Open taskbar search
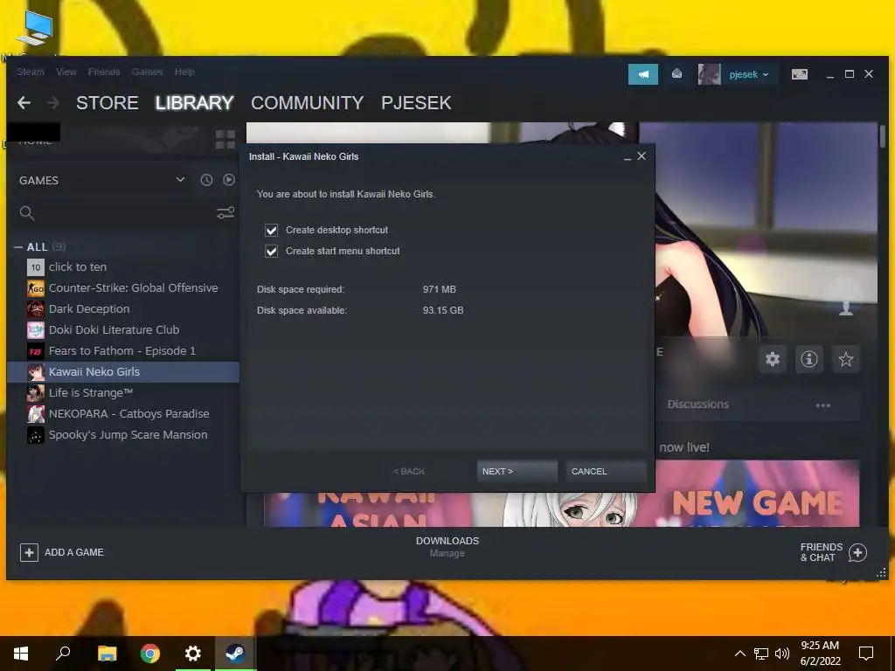895x671 pixels. click(x=63, y=654)
